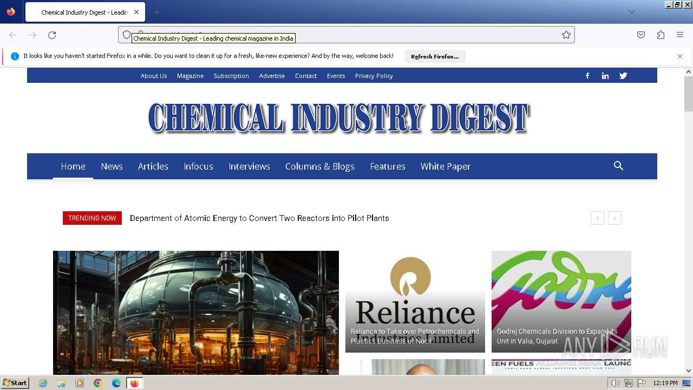Open the Firefox extensions icon

click(661, 35)
